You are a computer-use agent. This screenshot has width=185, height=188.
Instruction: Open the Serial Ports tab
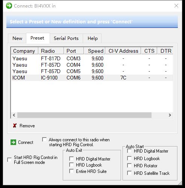[66, 38]
